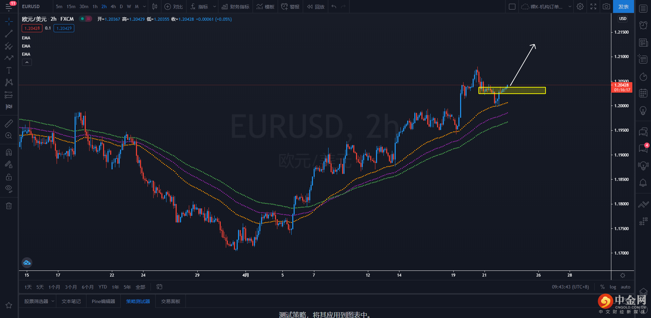Click the trash remove drawings icon
The image size is (651, 318).
tap(9, 206)
